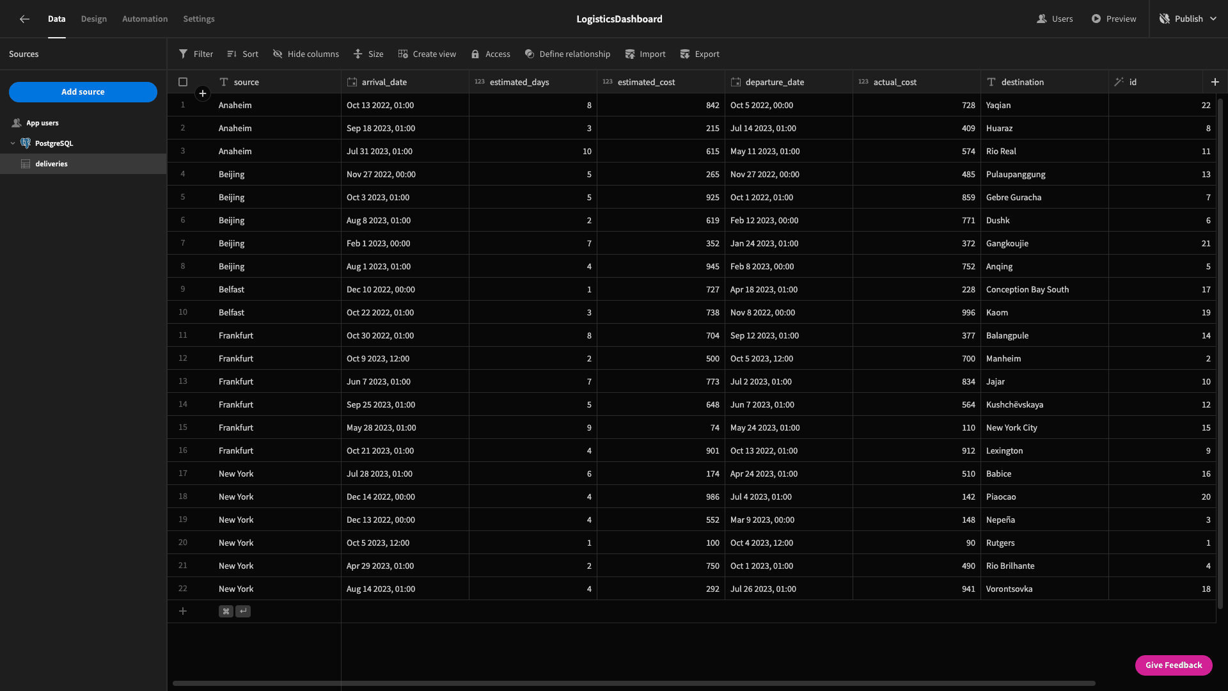Click the Add source button
The width and height of the screenshot is (1228, 691).
(83, 92)
